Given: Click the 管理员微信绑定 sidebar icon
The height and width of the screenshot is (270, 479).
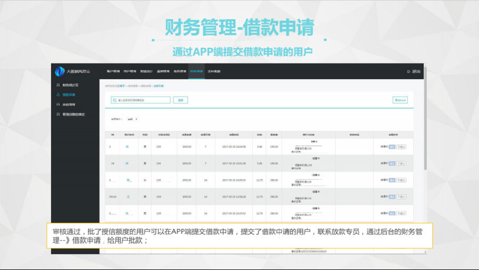Looking at the screenshot, I should [57, 114].
